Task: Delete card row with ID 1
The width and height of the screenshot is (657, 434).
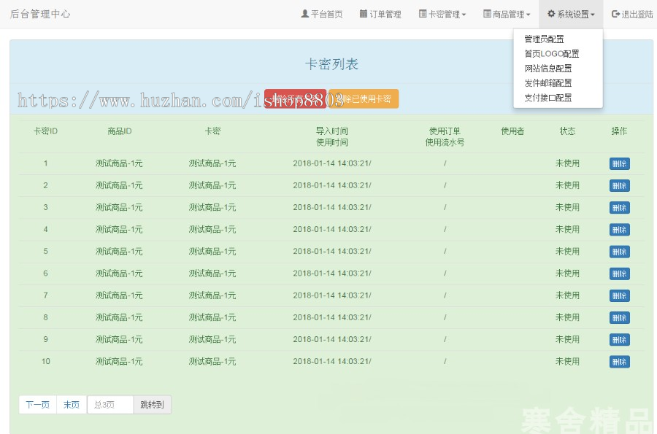Action: pyautogui.click(x=619, y=163)
